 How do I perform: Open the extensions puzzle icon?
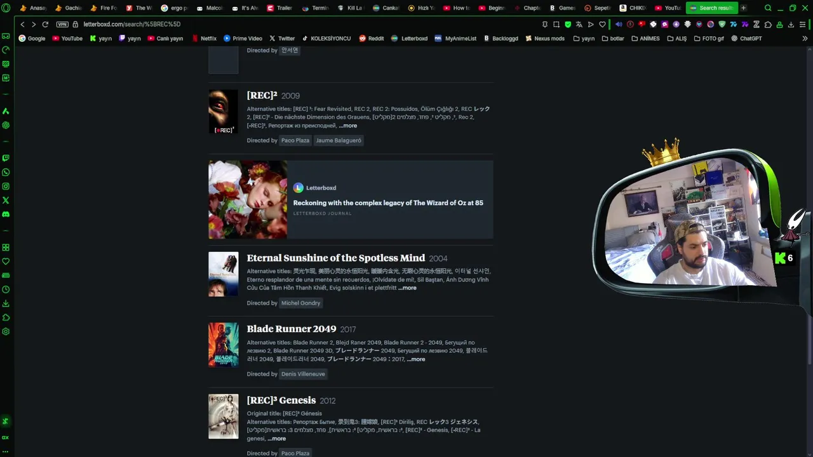[x=769, y=24]
